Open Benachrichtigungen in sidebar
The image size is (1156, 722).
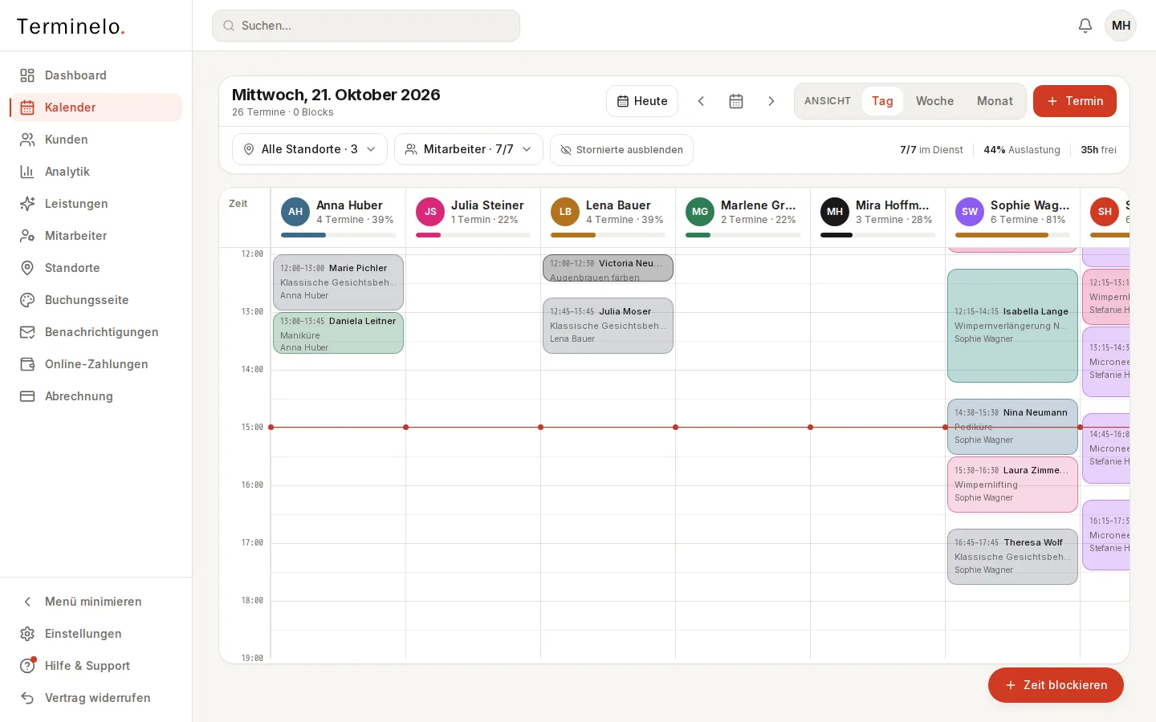point(96,332)
